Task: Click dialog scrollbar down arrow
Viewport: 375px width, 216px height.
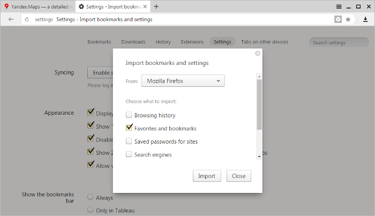Action: (x=259, y=157)
